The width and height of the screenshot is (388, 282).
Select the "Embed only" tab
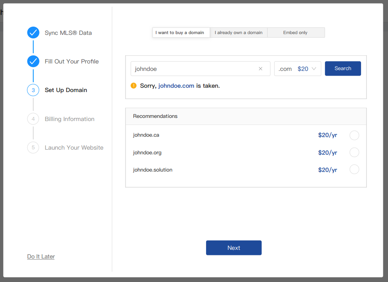[x=295, y=33]
